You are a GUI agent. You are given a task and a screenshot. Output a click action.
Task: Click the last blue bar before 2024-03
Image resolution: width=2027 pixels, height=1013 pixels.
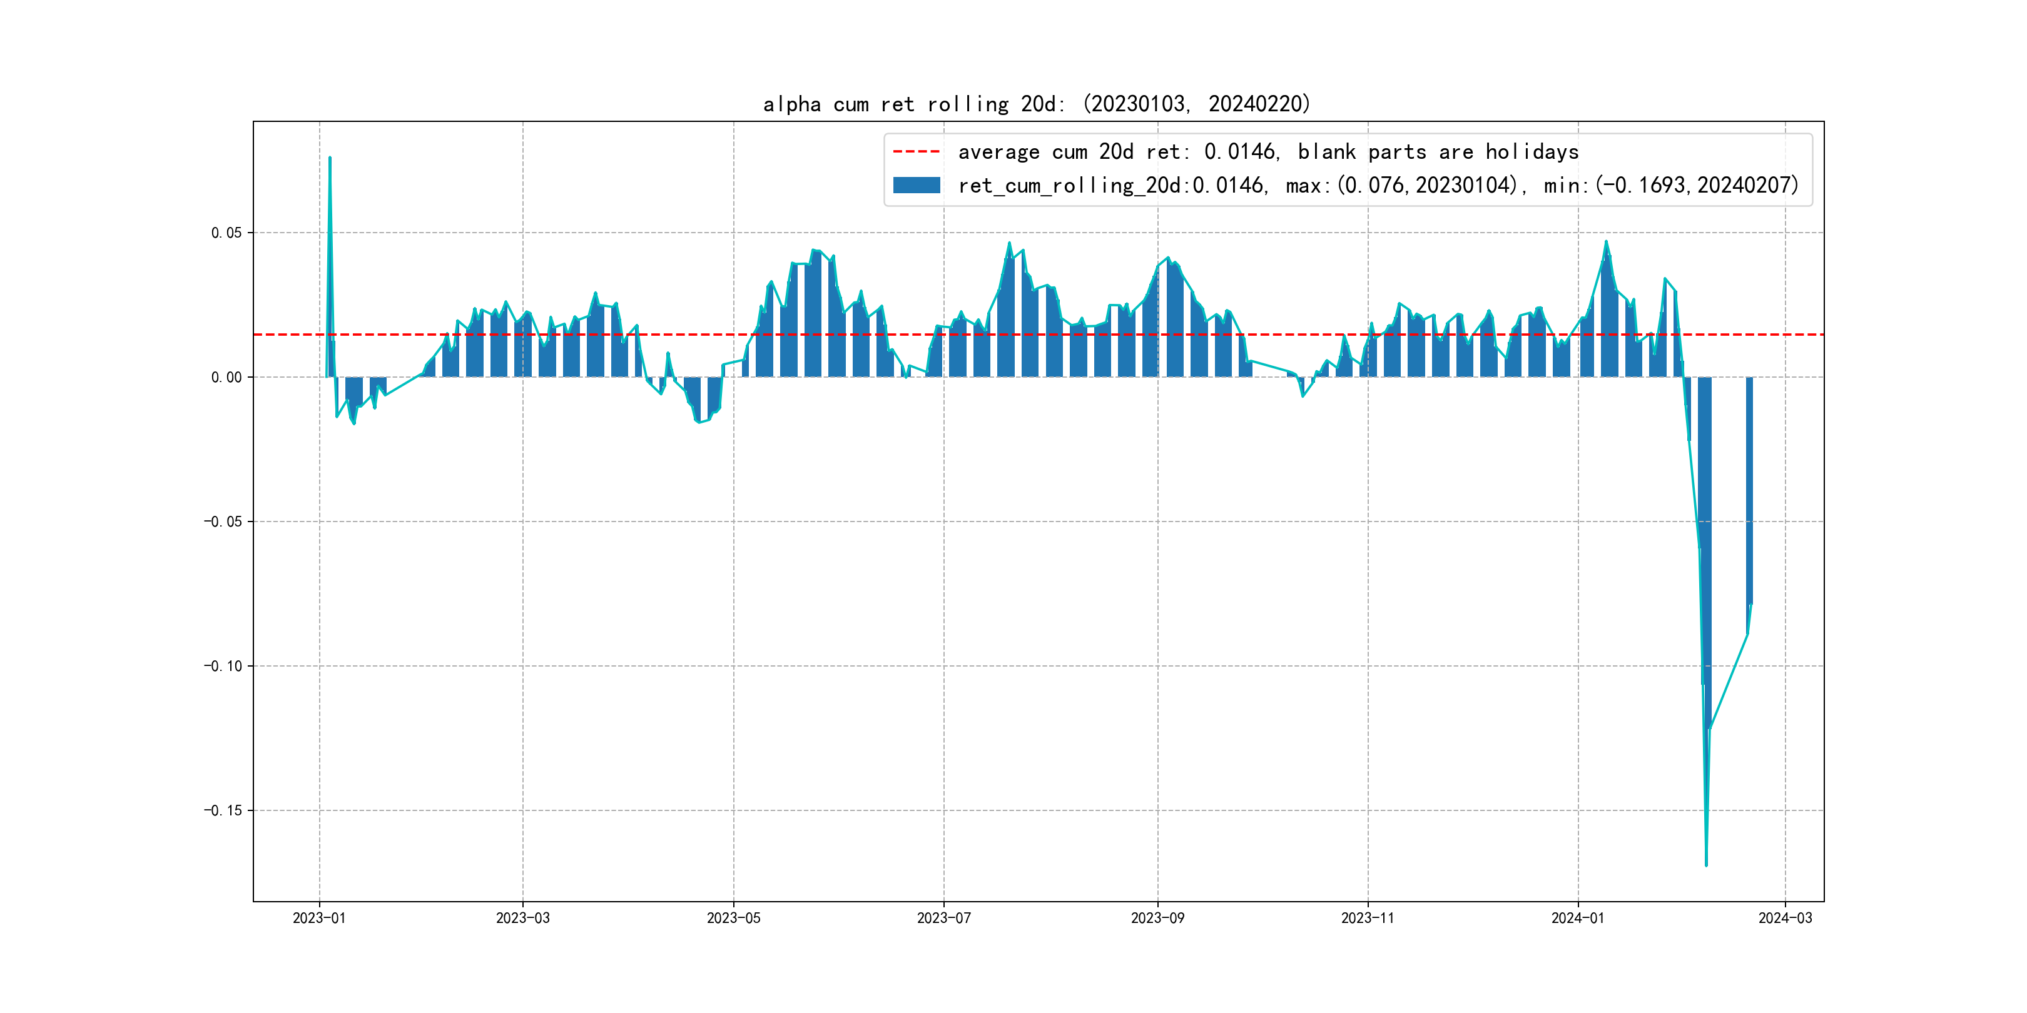coord(1749,488)
